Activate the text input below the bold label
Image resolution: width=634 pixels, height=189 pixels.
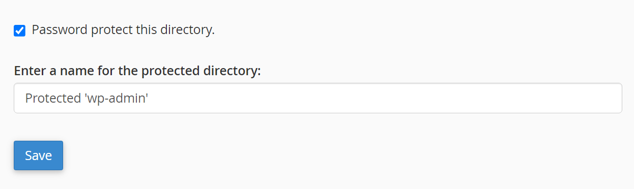[318, 98]
